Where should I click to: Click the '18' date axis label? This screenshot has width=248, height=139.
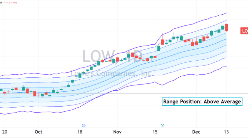pos(80,132)
